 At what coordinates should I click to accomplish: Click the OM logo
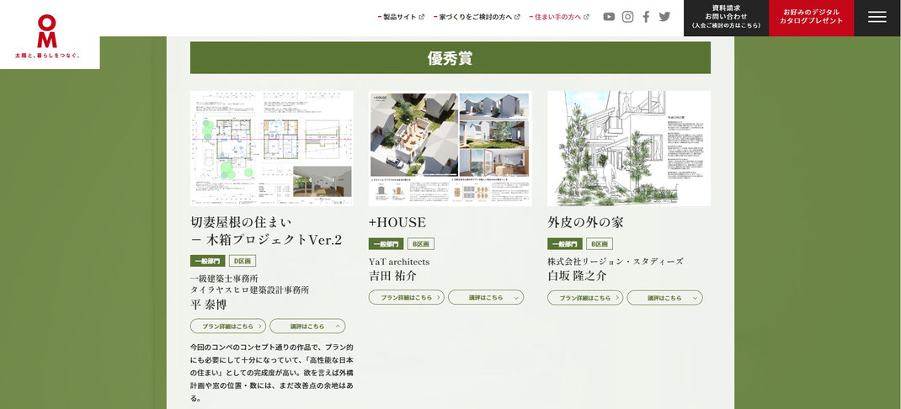click(x=48, y=36)
